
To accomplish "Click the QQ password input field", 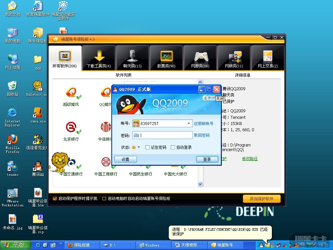I will (163, 135).
